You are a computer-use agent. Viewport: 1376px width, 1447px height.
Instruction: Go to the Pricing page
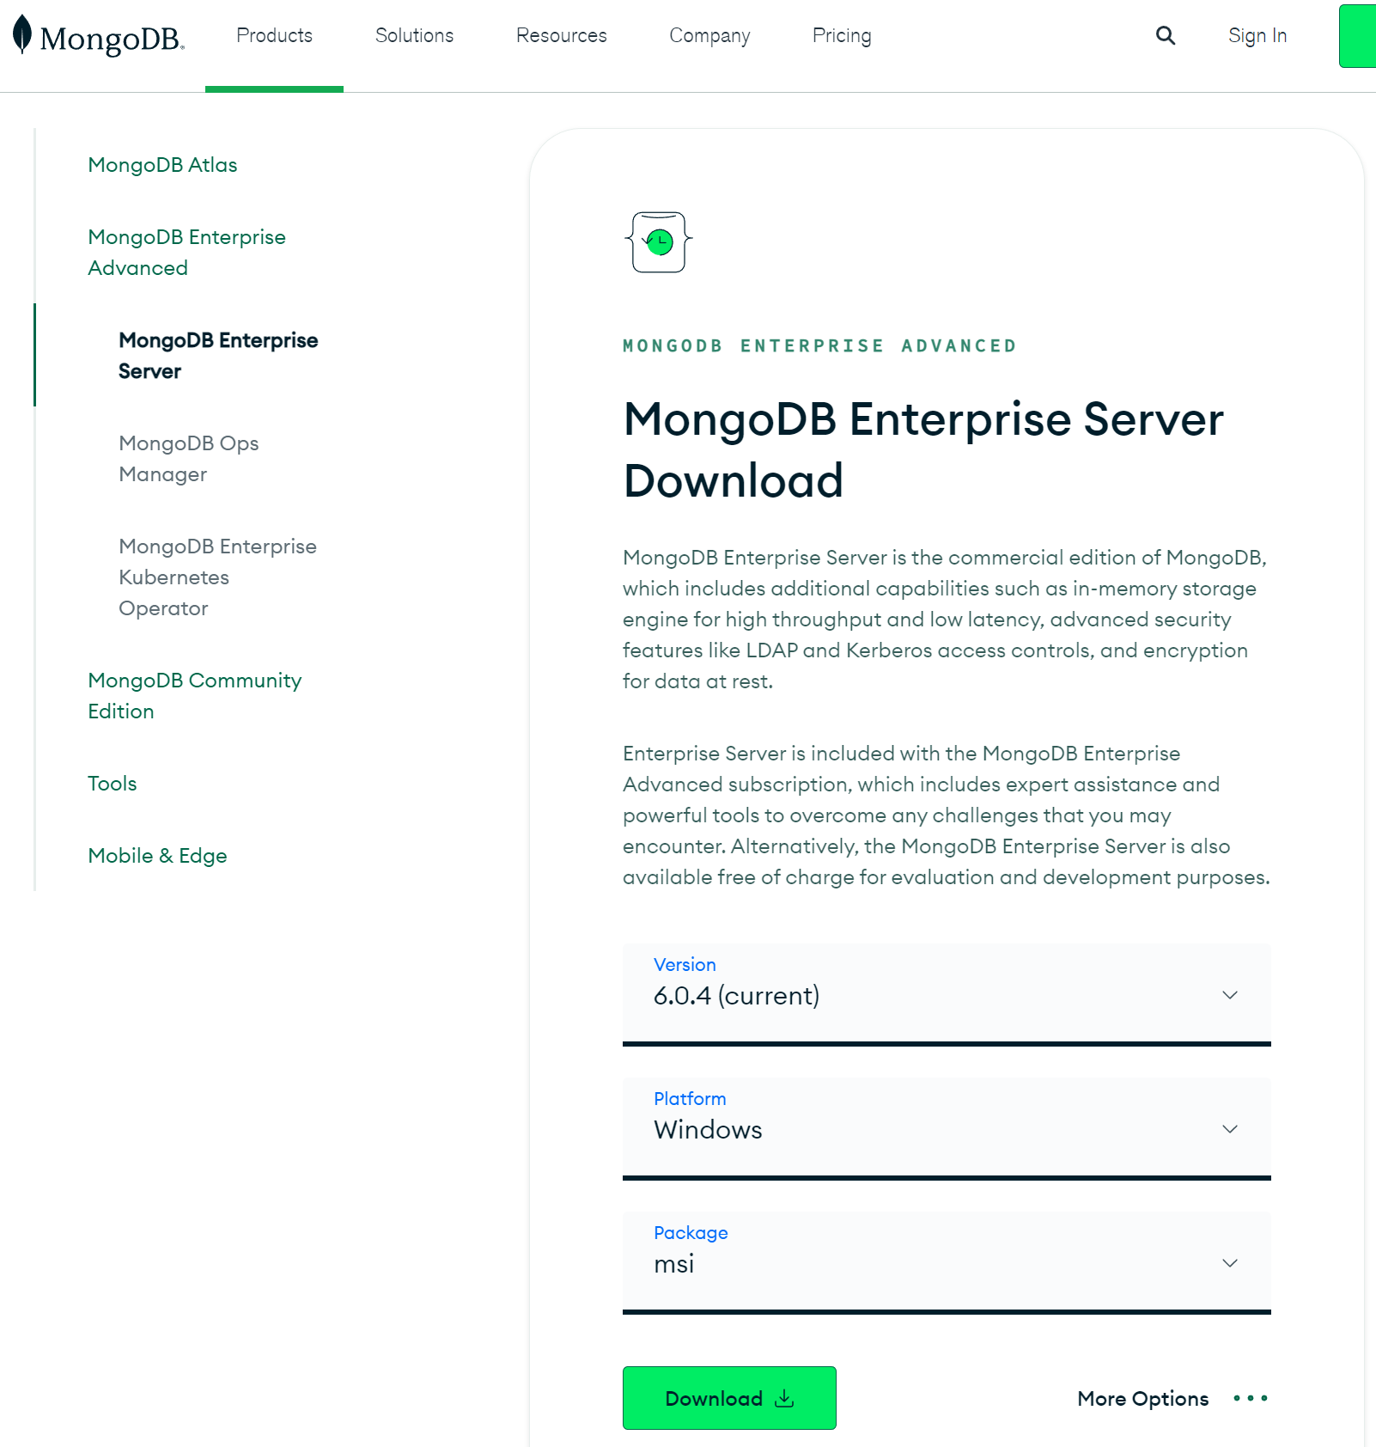(x=842, y=35)
